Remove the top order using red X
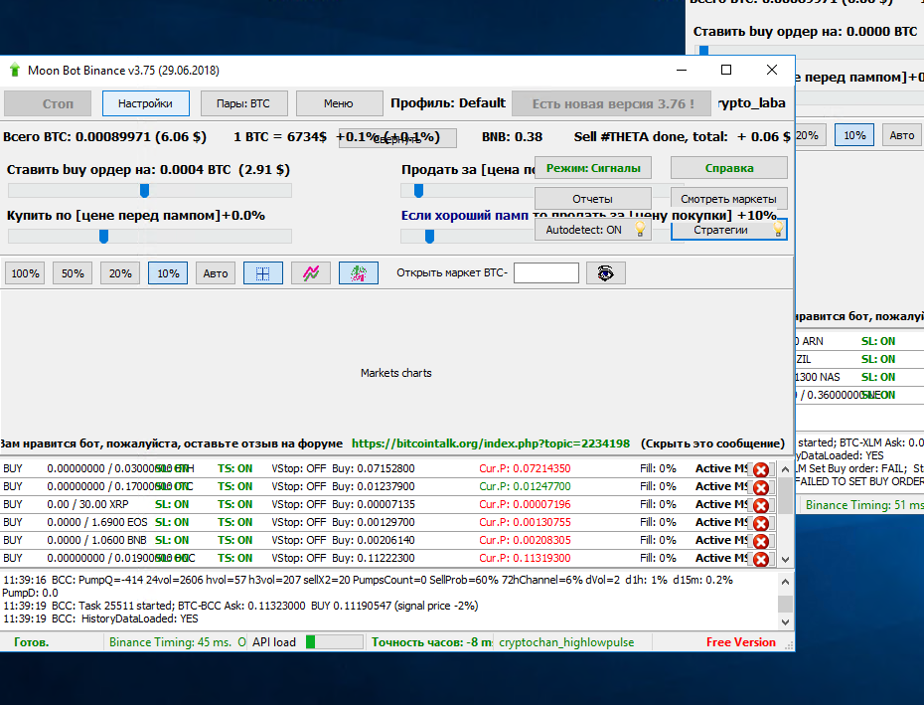Viewport: 924px width, 705px height. tap(761, 469)
